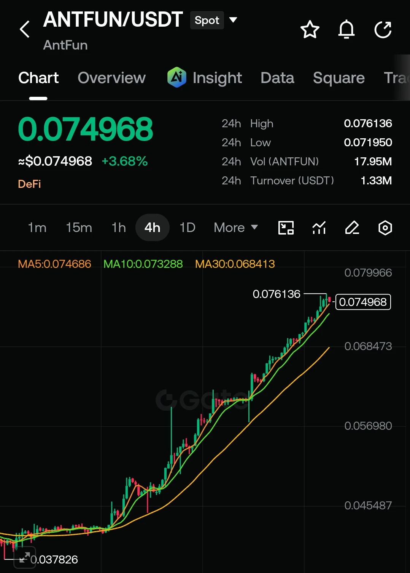The width and height of the screenshot is (410, 573).
Task: Tap the large green 0.074968 price
Action: [x=85, y=129]
